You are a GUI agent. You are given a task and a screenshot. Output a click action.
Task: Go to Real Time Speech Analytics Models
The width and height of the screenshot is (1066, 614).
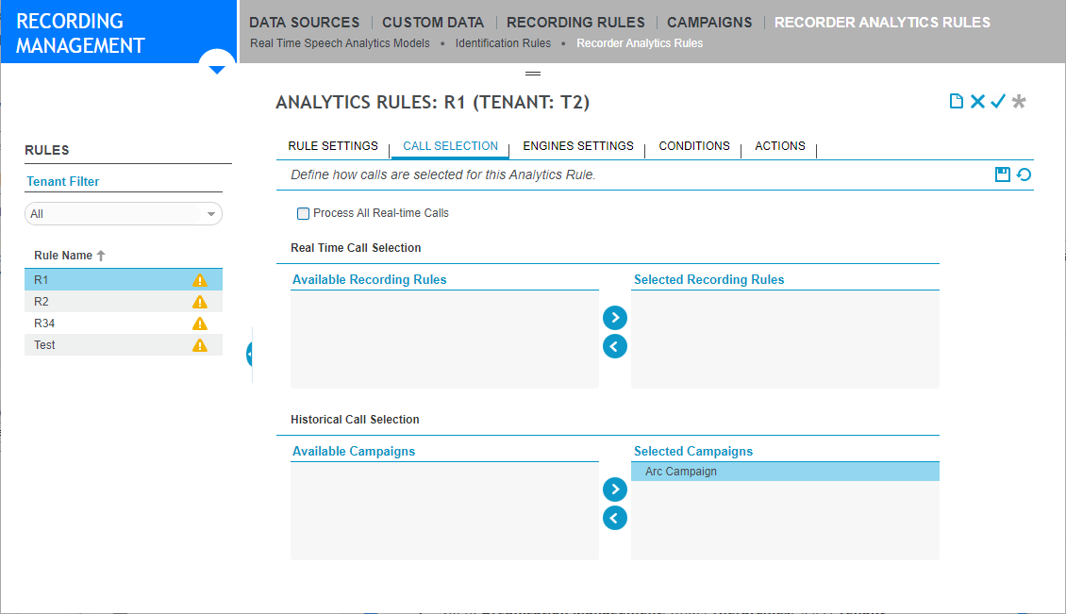[340, 43]
